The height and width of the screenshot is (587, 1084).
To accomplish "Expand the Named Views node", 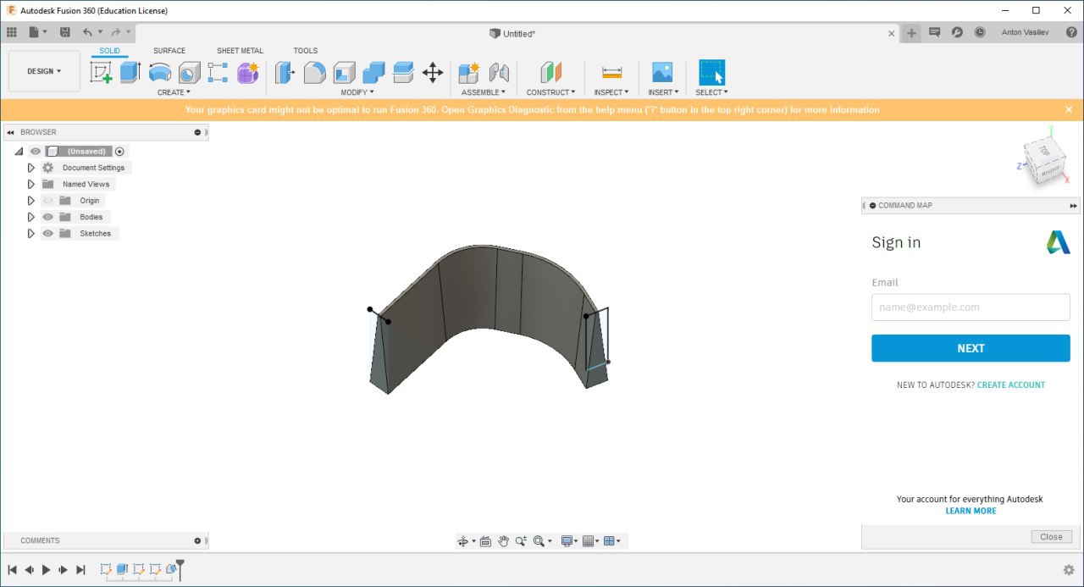I will (x=31, y=184).
